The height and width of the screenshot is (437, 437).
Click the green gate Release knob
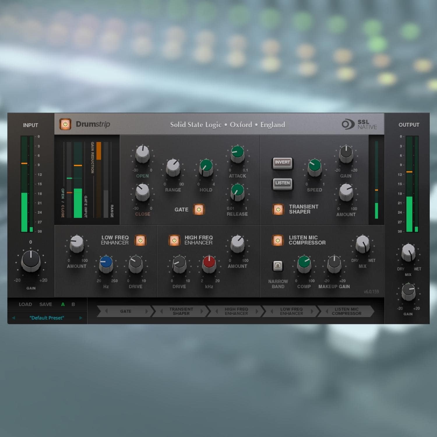pos(237,192)
